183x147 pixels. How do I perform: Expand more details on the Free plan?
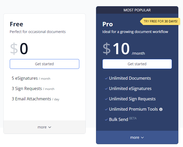pyautogui.click(x=45, y=127)
